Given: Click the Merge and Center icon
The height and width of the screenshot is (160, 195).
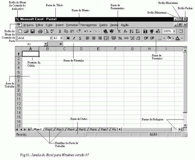Looking at the screenshot, I should click(106, 38).
